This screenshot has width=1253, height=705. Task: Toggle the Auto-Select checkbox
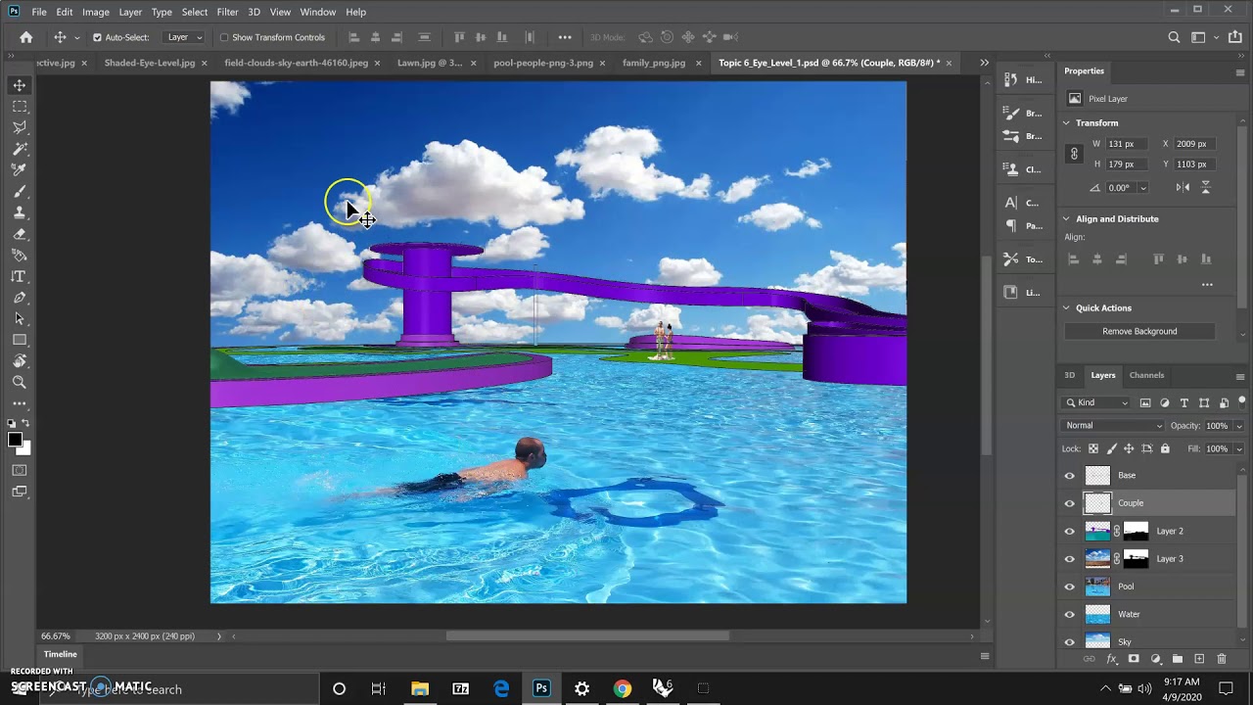click(x=97, y=37)
